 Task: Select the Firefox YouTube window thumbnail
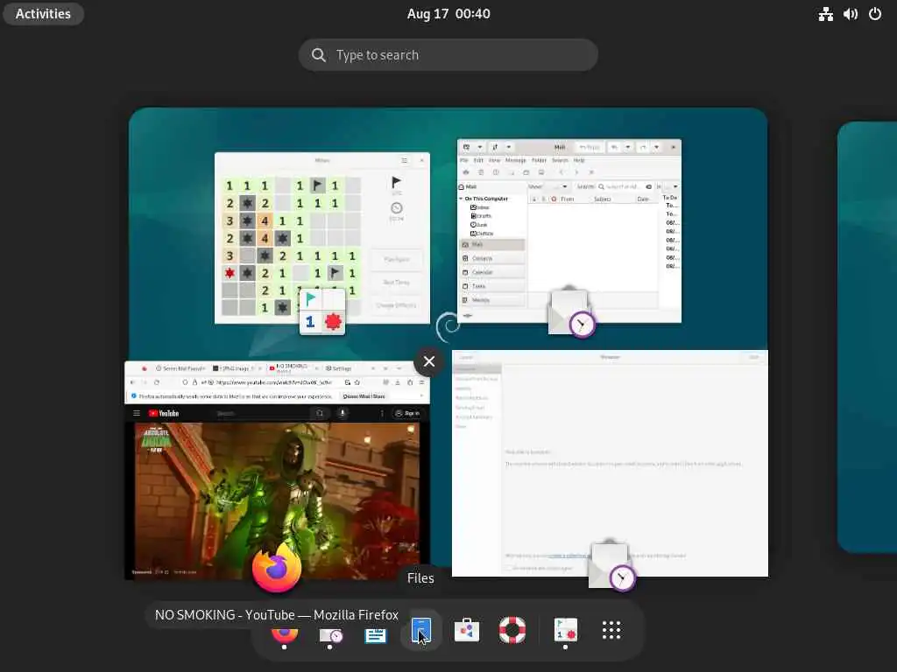pos(277,470)
